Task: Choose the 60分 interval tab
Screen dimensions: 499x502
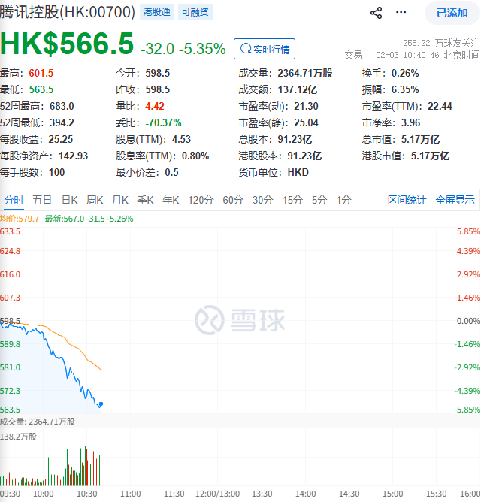Action: 233,200
